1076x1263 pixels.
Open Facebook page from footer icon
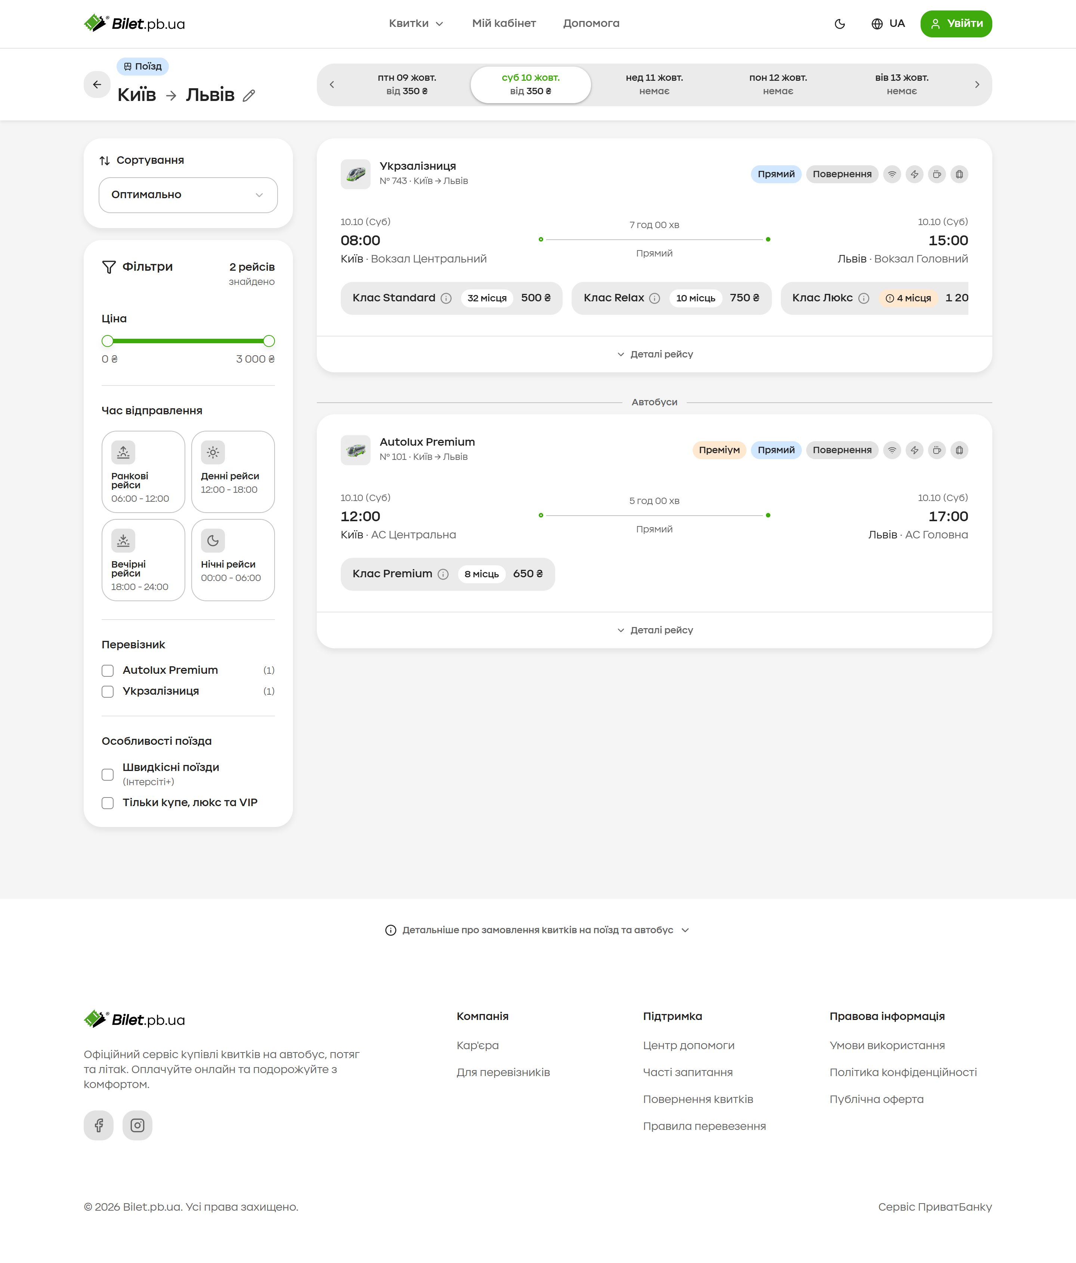99,1125
